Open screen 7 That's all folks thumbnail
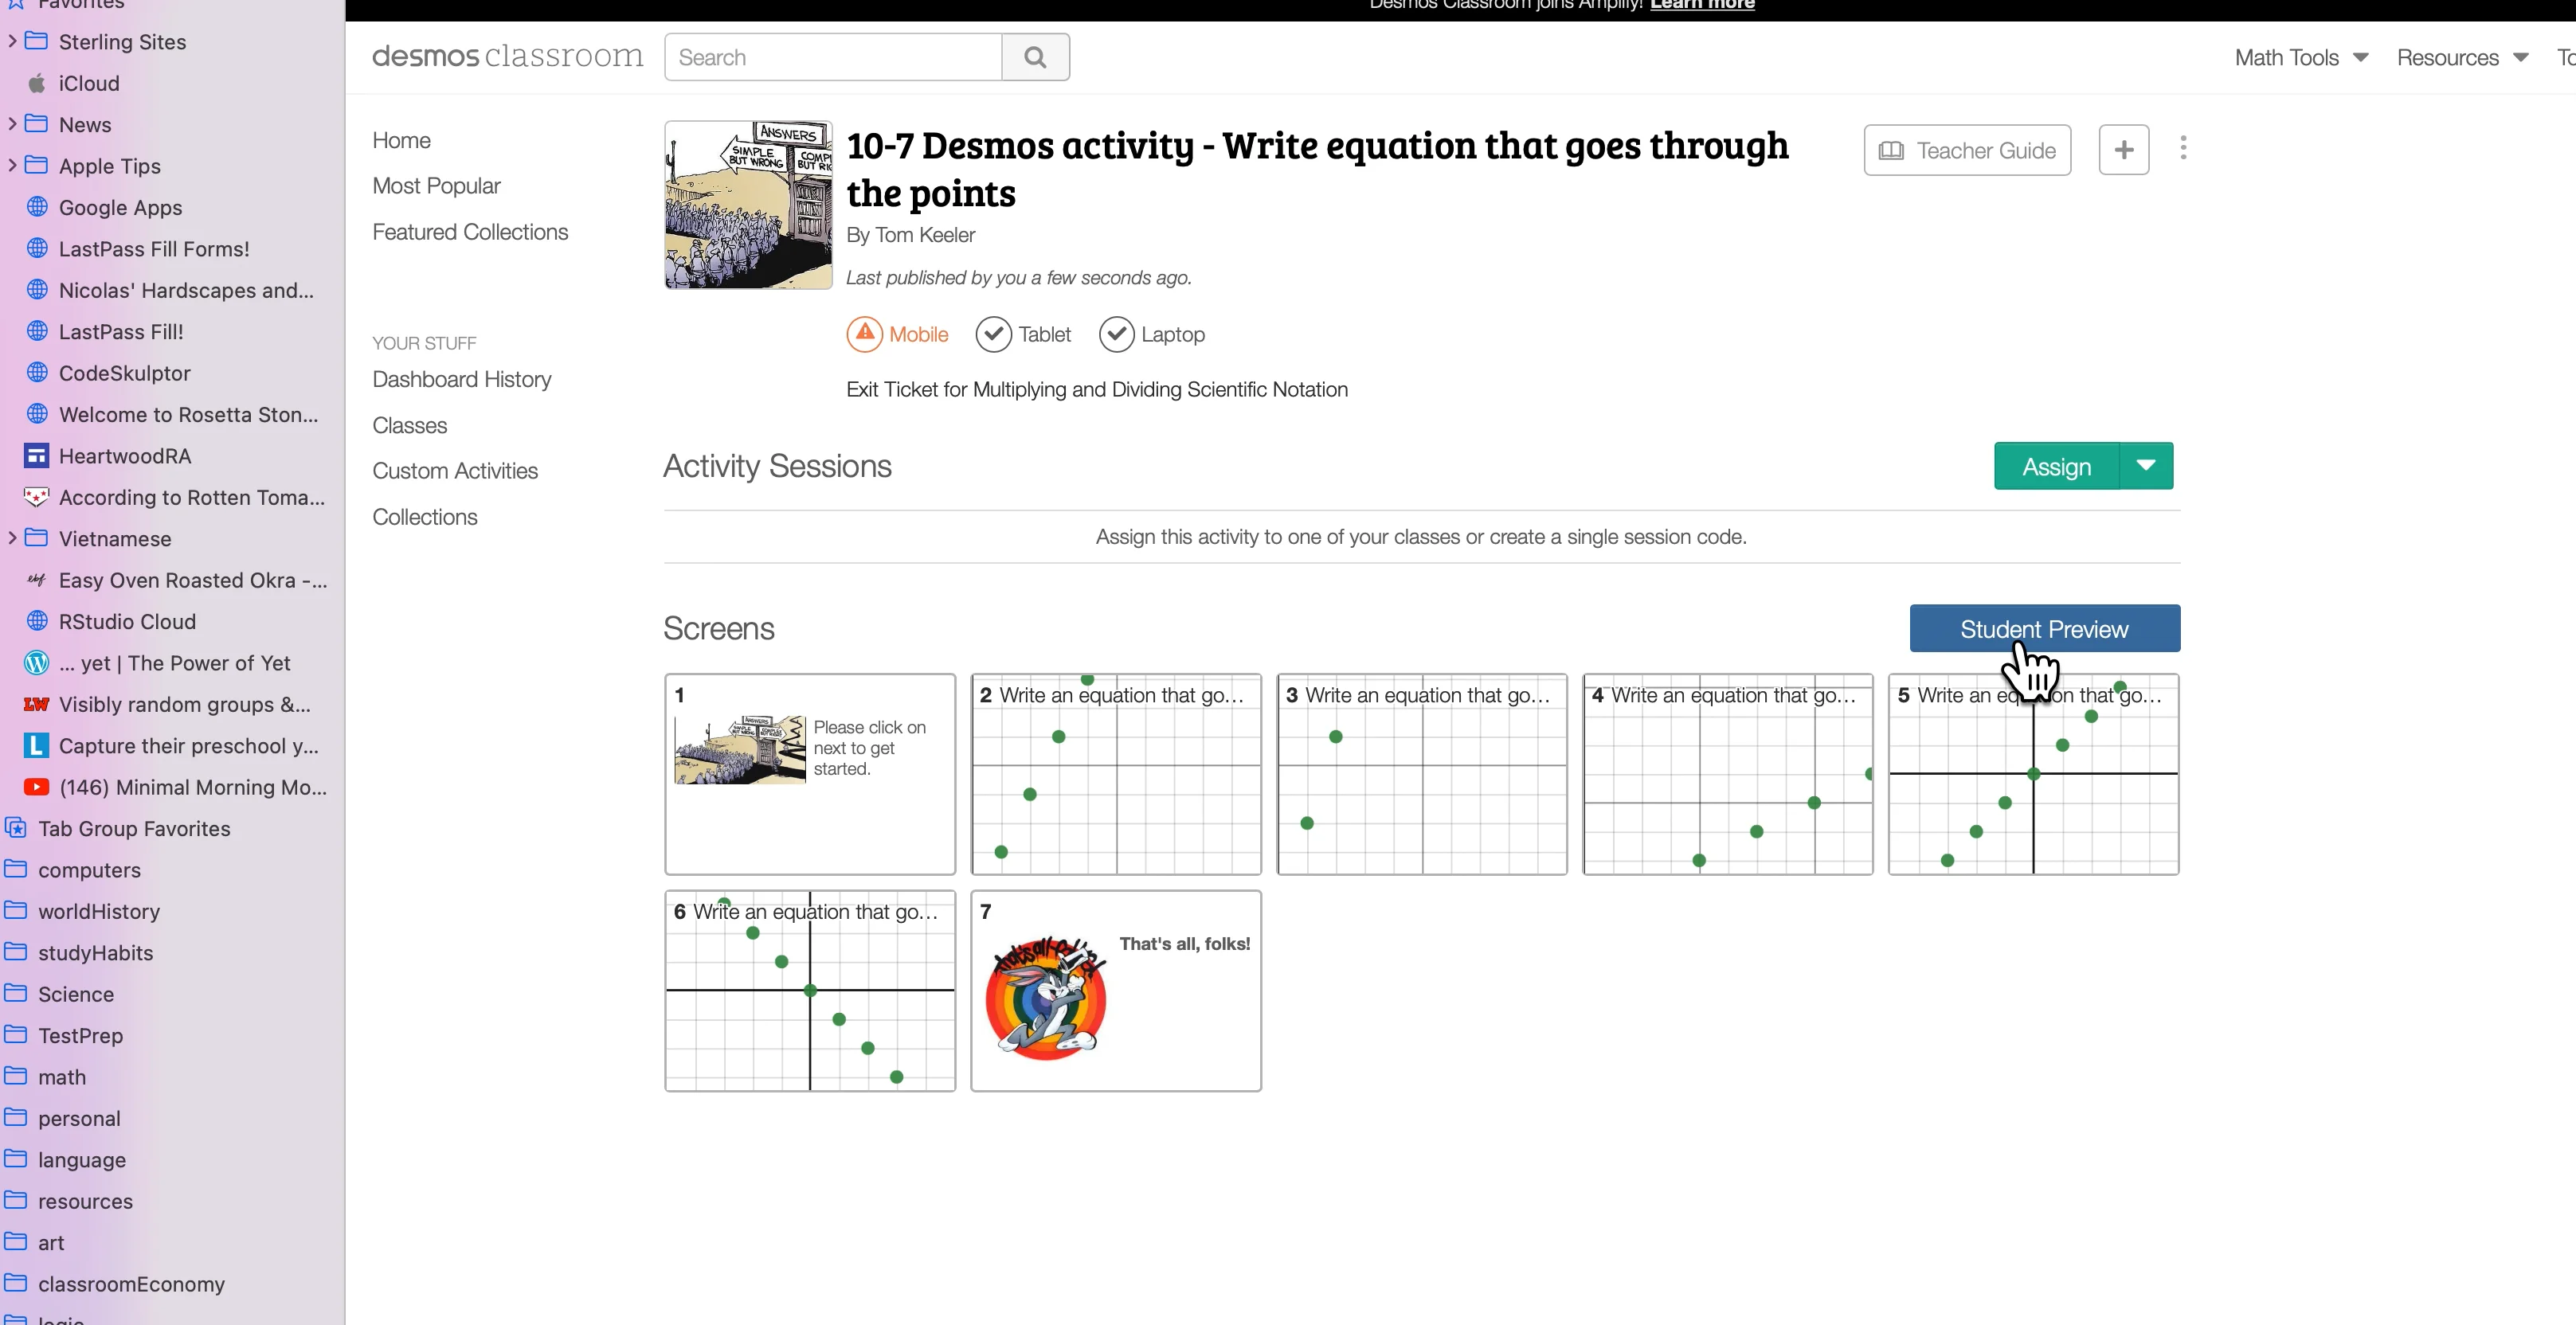Screen dimensions: 2576x1325 [1115, 991]
